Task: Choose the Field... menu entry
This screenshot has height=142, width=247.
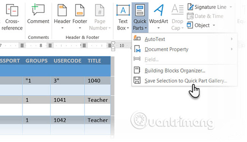Action: point(184,59)
